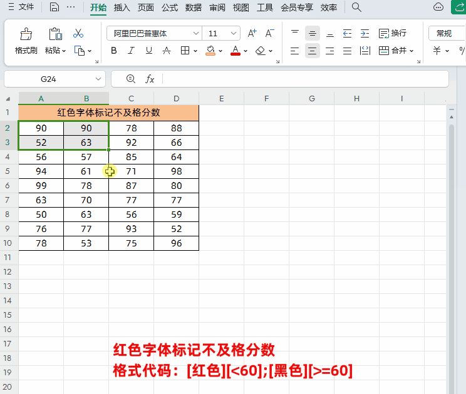Click the Copy icon
Image resolution: width=466 pixels, height=394 pixels.
[80, 51]
